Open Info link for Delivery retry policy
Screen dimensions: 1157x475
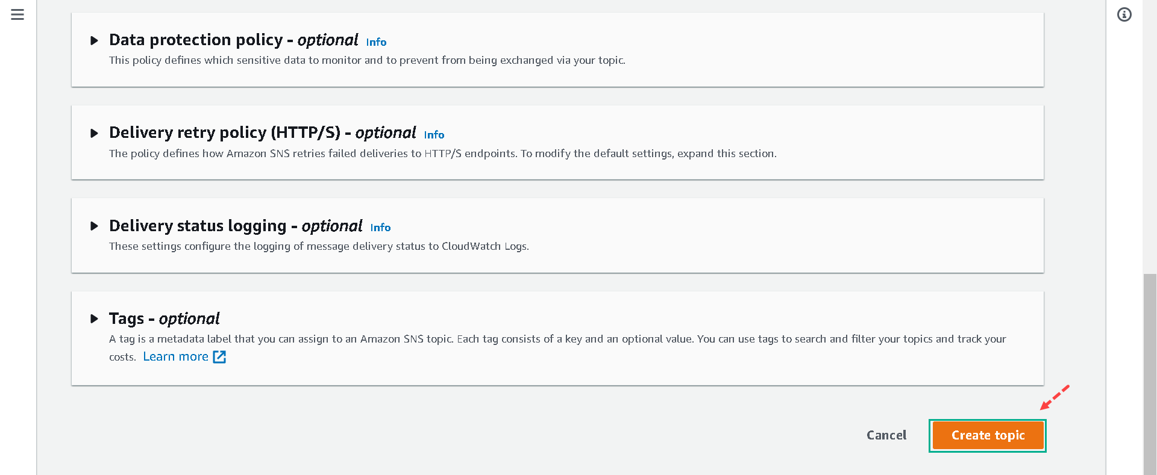(x=434, y=135)
